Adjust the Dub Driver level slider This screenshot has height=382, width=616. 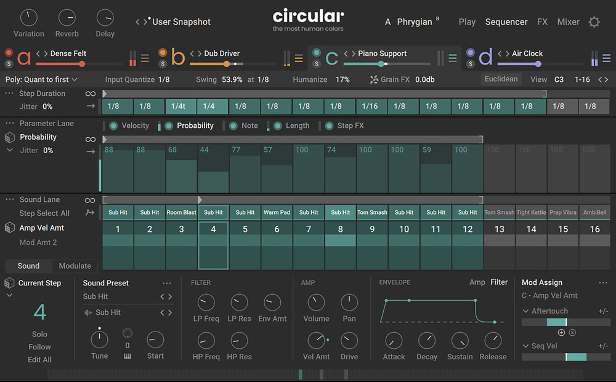(x=227, y=63)
